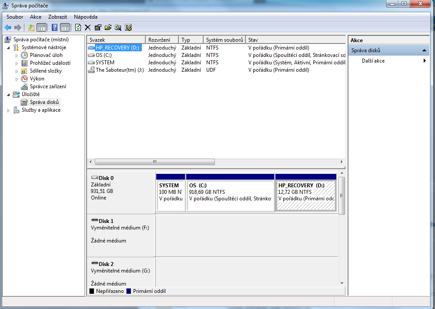
Task: Open the Akce menu
Action: click(36, 17)
